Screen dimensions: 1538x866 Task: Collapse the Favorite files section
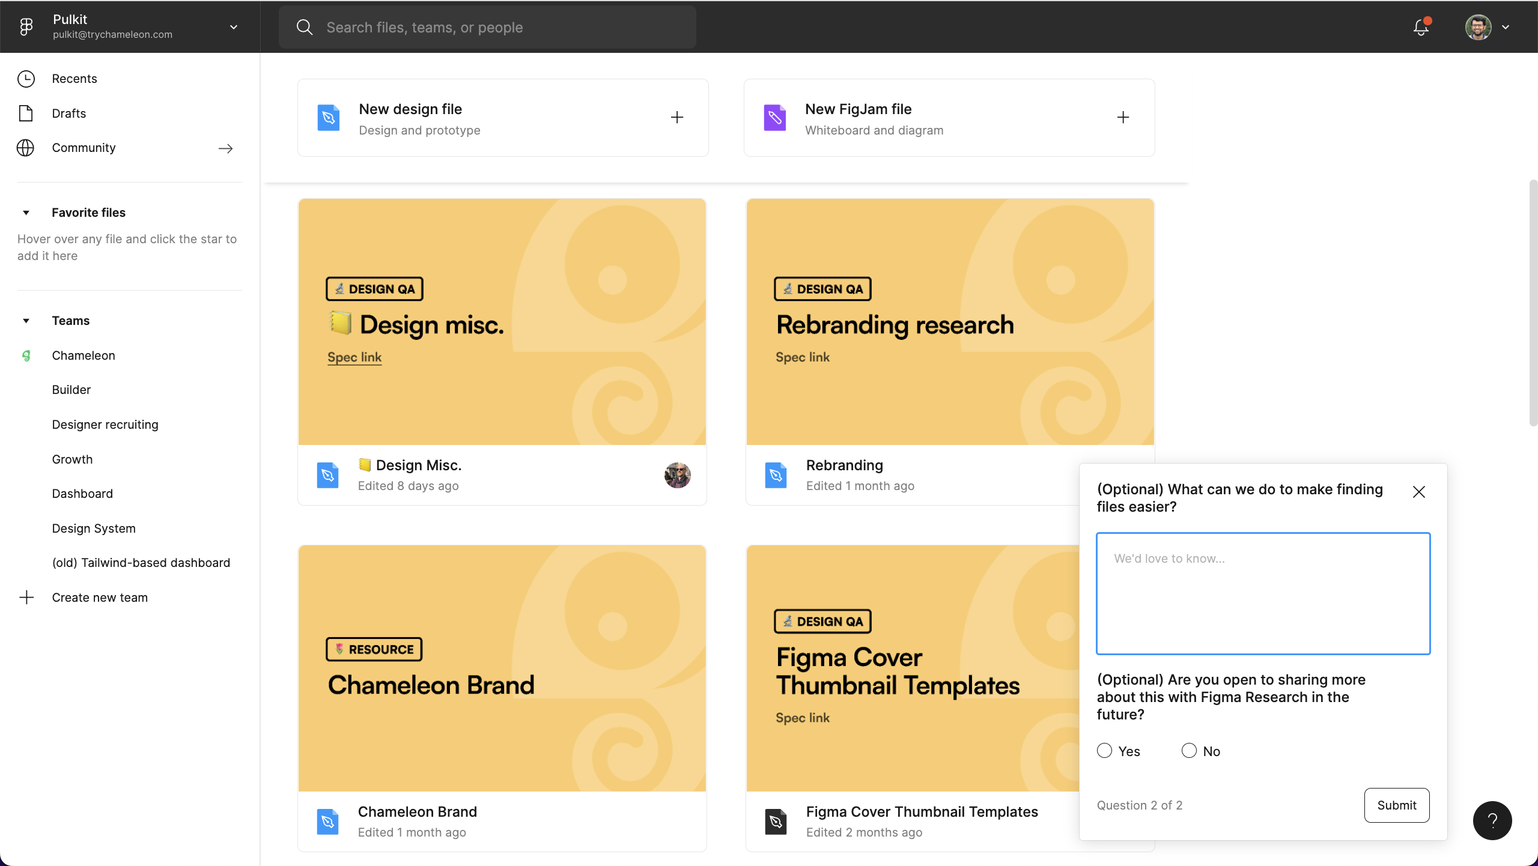pos(26,213)
